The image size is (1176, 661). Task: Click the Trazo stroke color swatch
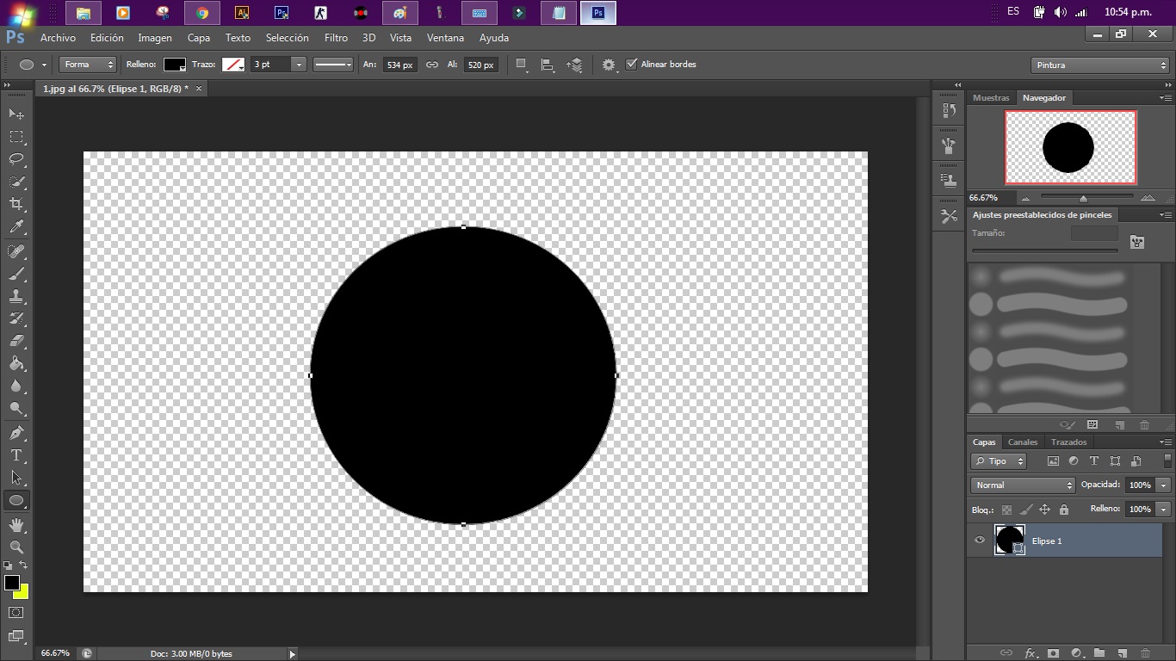[233, 65]
